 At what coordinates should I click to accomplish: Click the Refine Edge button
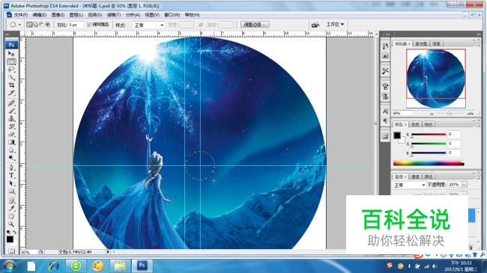click(255, 25)
